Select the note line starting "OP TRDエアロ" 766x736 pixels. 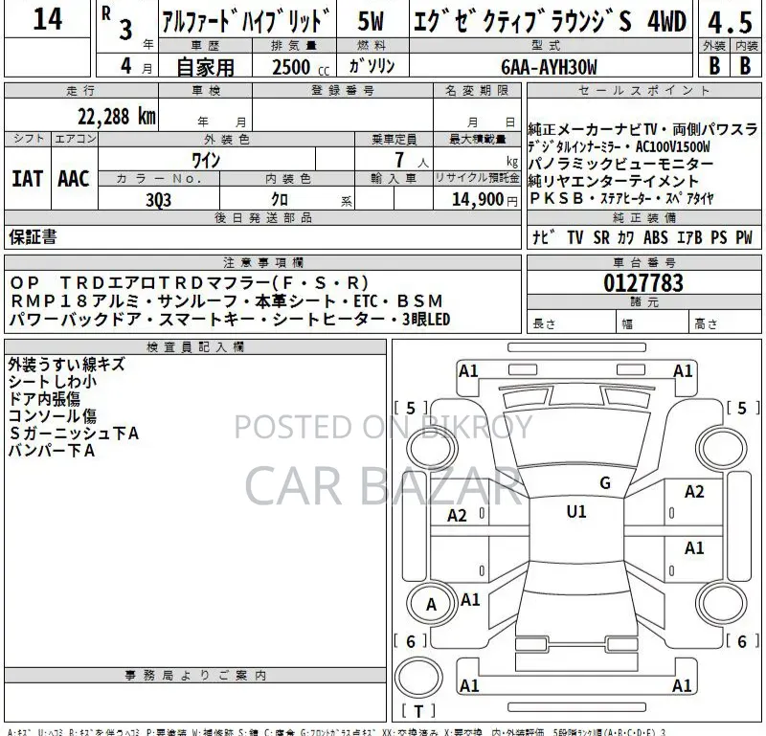[189, 282]
